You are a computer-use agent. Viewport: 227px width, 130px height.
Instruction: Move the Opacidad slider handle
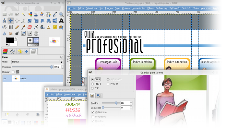tap(51, 67)
